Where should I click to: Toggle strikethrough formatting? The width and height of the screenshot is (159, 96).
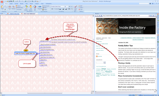point(58,9)
